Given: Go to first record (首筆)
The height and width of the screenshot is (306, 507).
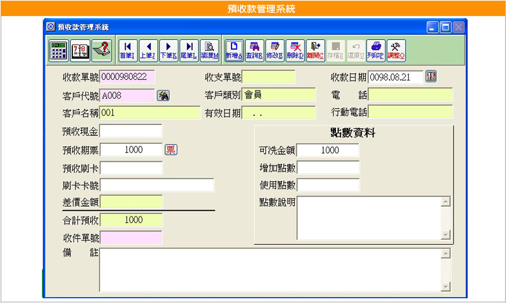Looking at the screenshot, I should click(128, 50).
